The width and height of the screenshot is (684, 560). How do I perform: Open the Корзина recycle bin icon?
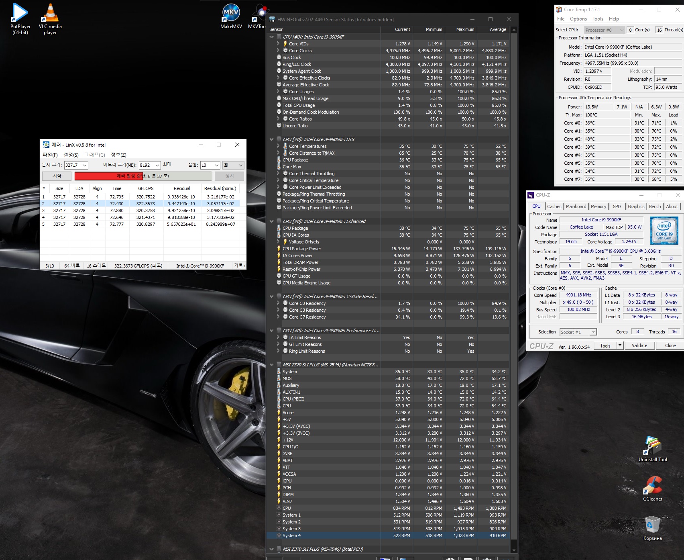click(653, 525)
